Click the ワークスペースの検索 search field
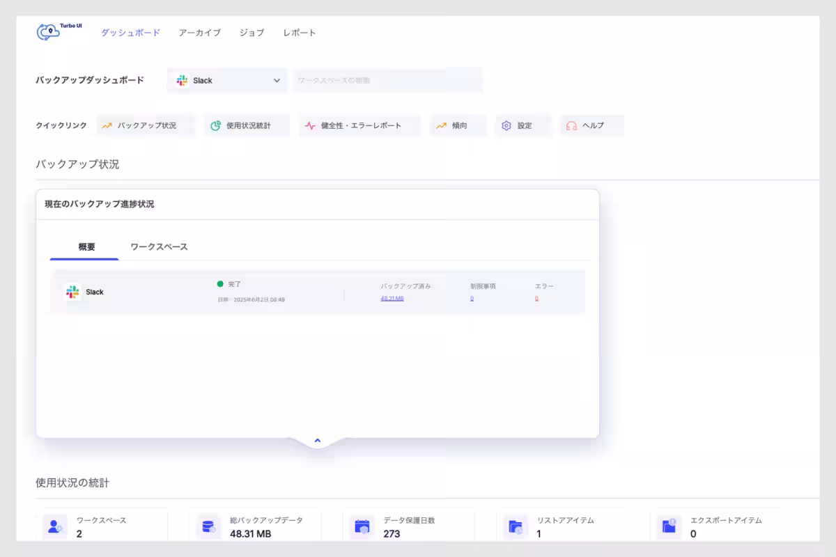836x557 pixels. click(387, 80)
